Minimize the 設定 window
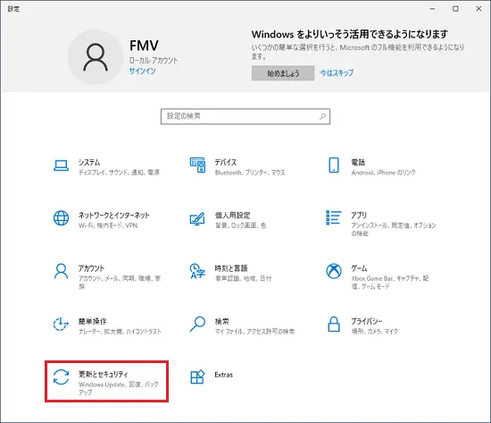The width and height of the screenshot is (491, 423). click(x=432, y=9)
